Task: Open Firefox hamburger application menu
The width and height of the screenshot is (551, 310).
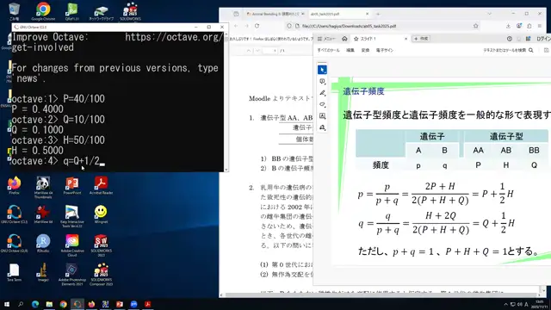Action: pos(540,26)
